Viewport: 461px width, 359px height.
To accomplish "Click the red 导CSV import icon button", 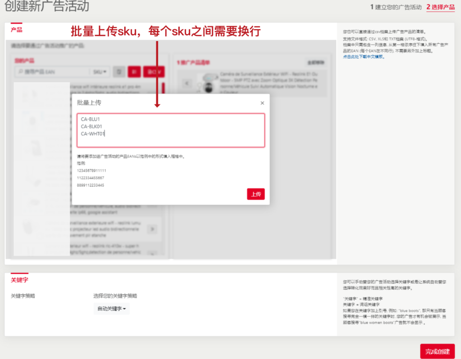I will (x=153, y=72).
